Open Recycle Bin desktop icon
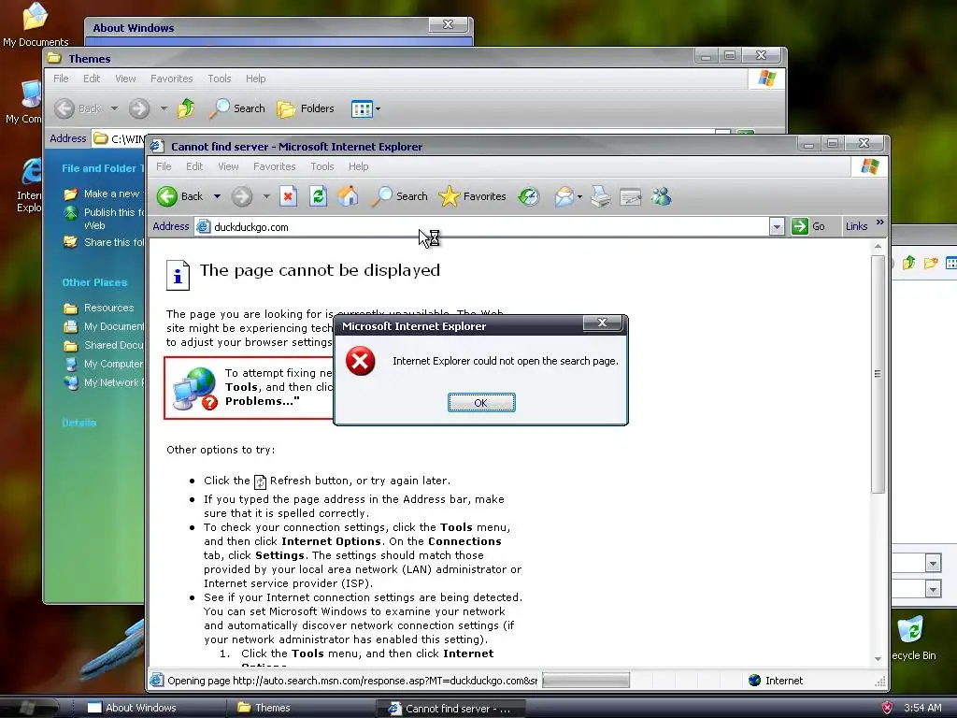The width and height of the screenshot is (957, 718). pyautogui.click(x=910, y=638)
